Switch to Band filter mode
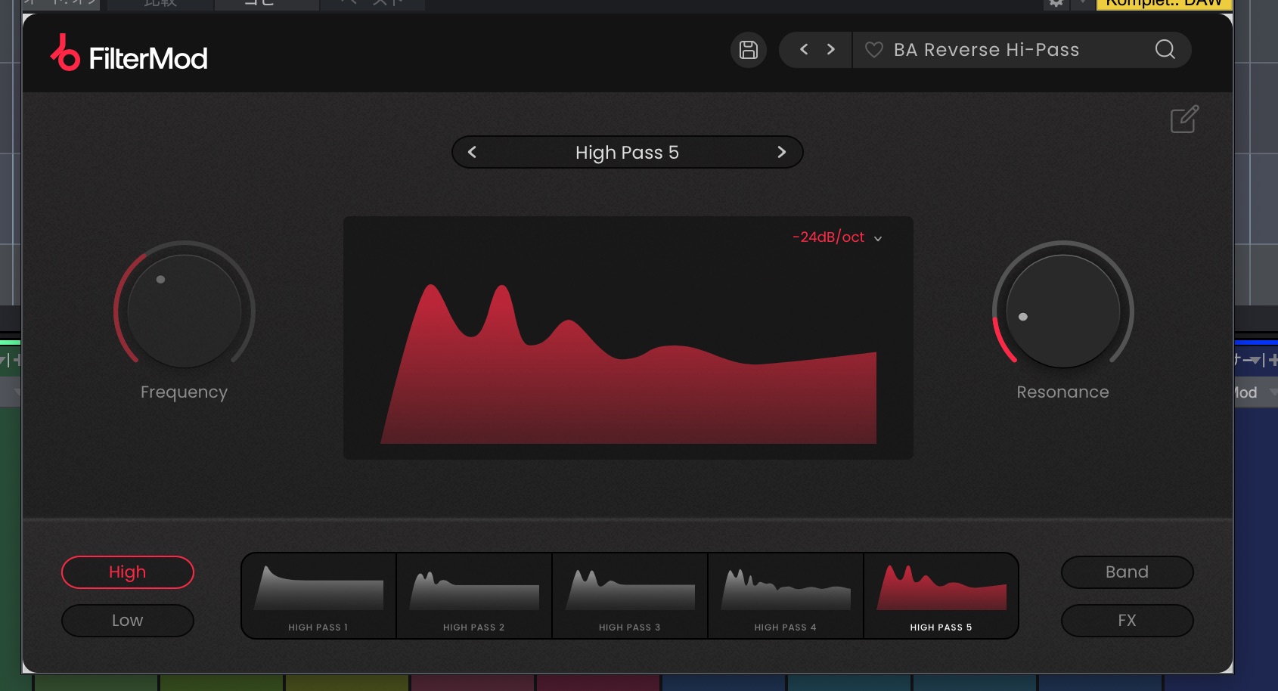Screen dimensions: 1278x691 point(1127,572)
